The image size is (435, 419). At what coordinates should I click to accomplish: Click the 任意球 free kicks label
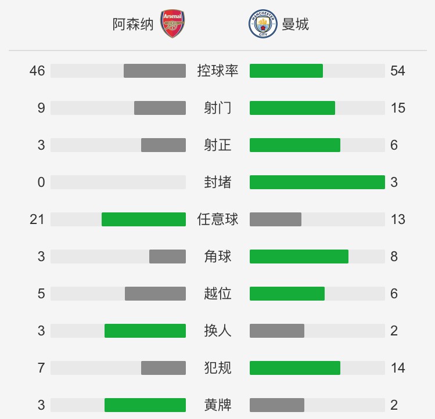[x=218, y=219]
